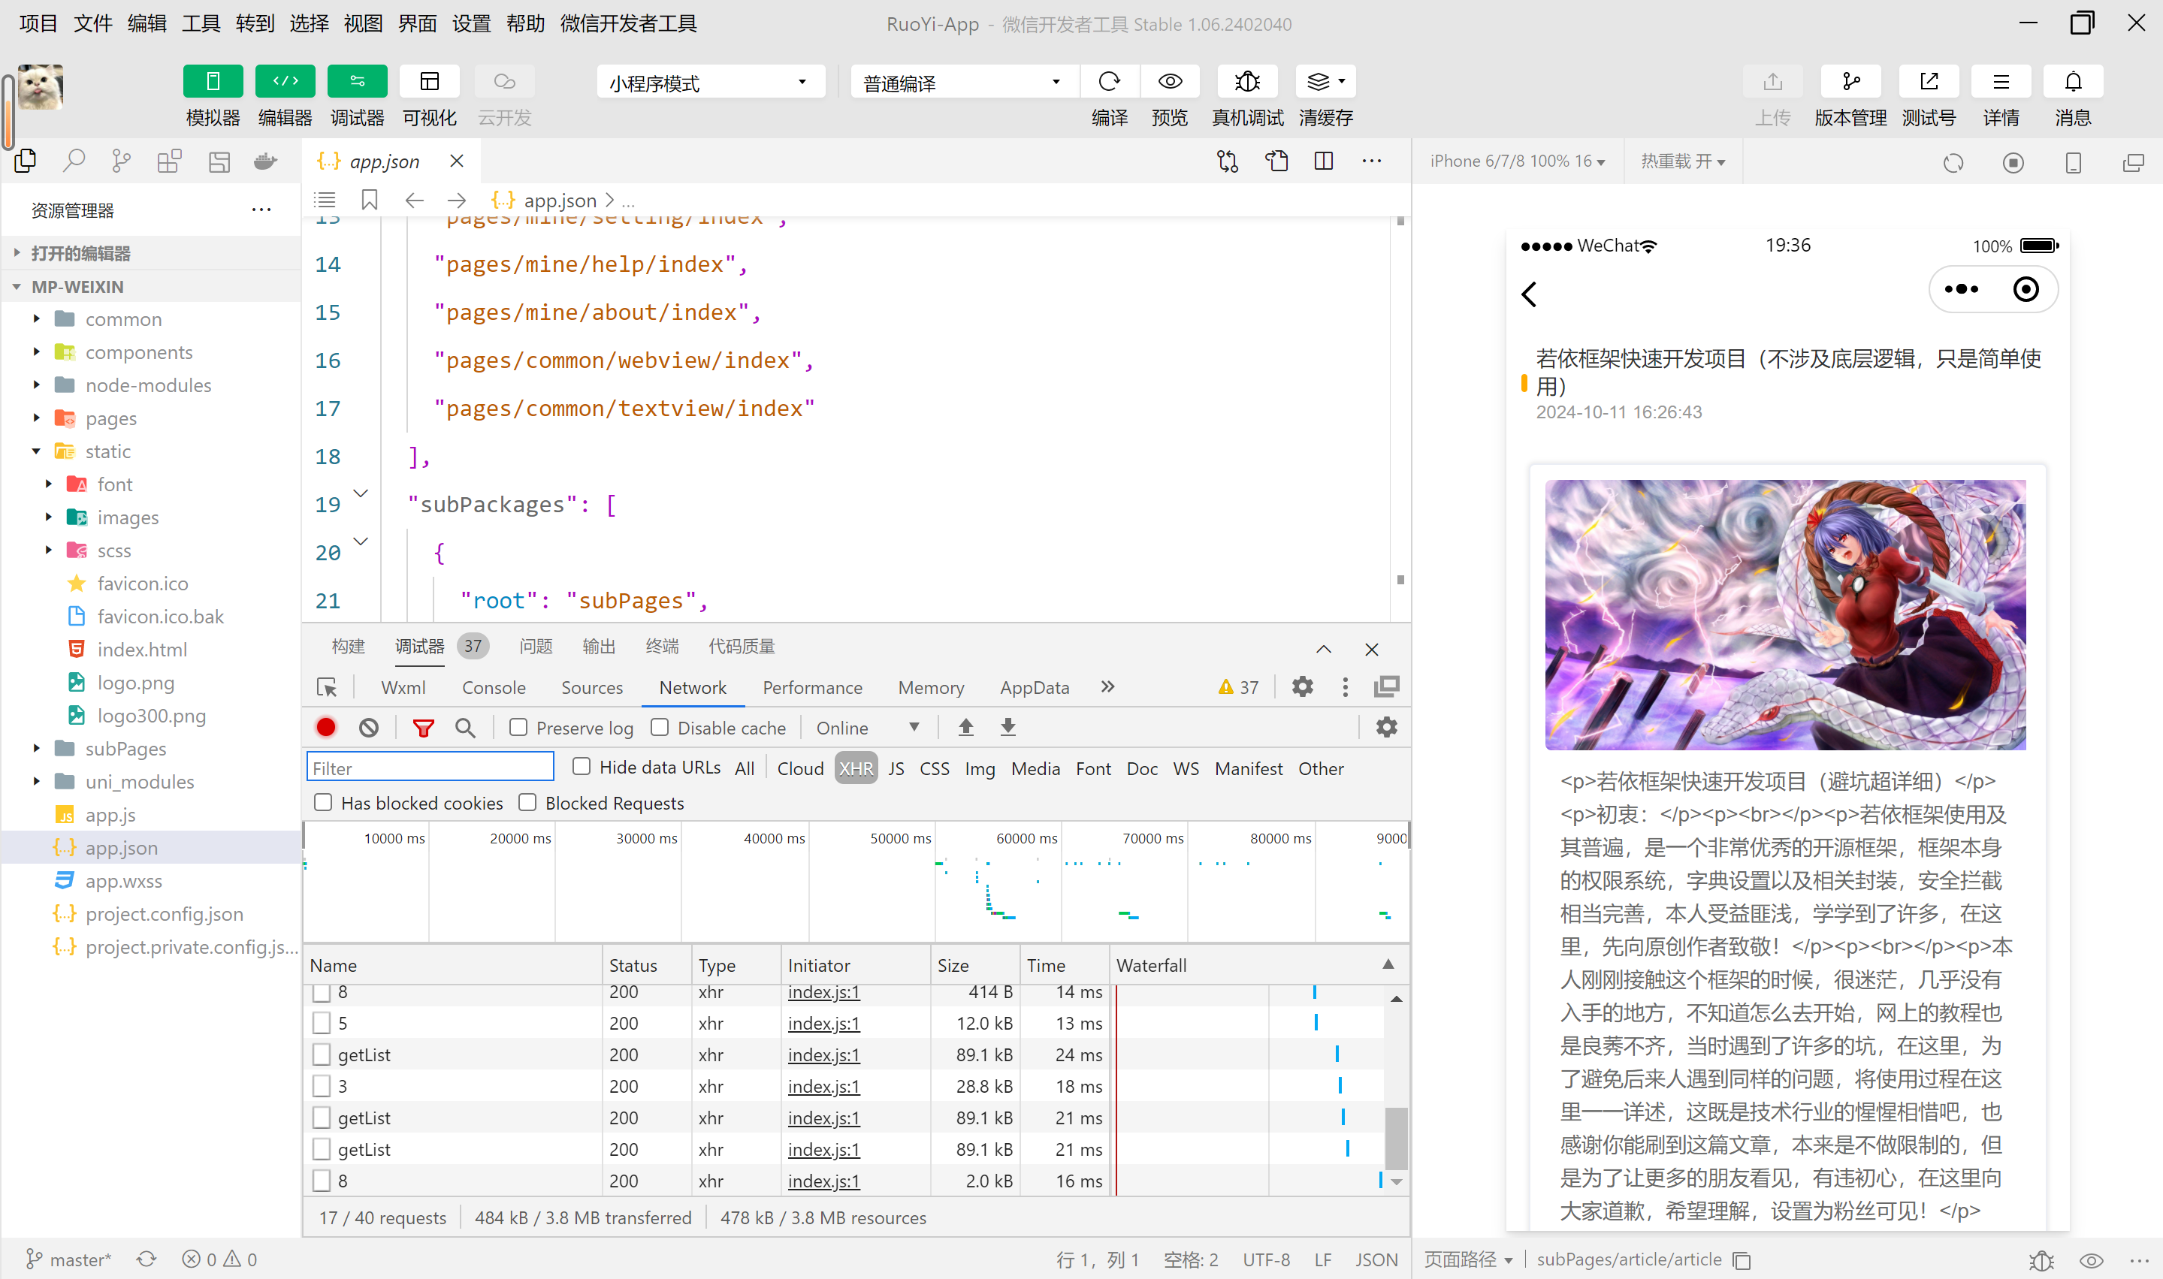
Task: Toggle the 模拟器 simulator button
Action: pos(212,82)
